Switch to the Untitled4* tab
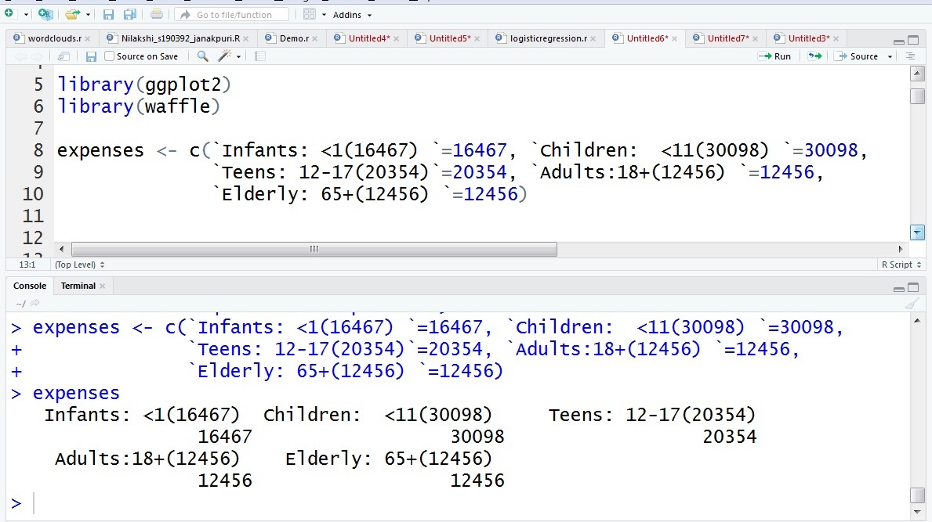 click(369, 38)
